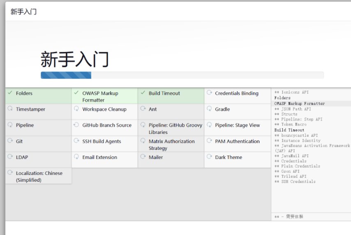This screenshot has width=351, height=235.
Task: Click '** JavaBeans Activation Framework' log line
Action: [x=312, y=148]
